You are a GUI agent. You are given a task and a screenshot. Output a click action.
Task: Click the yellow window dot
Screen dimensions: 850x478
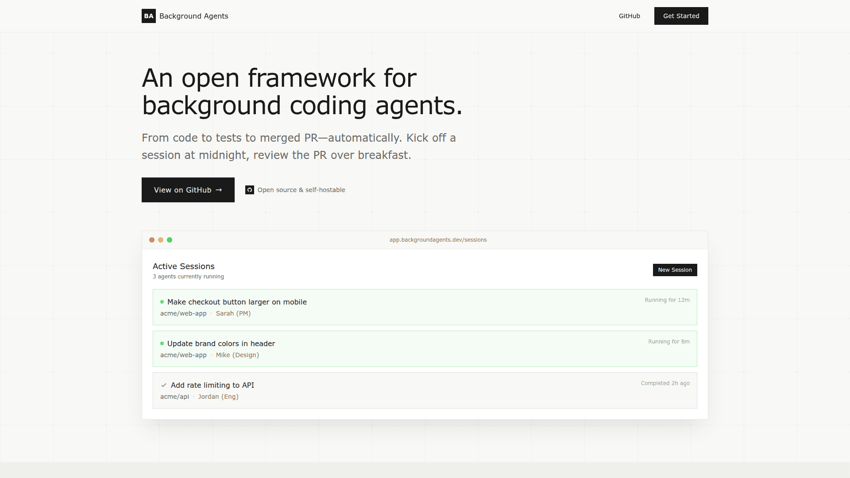click(161, 240)
